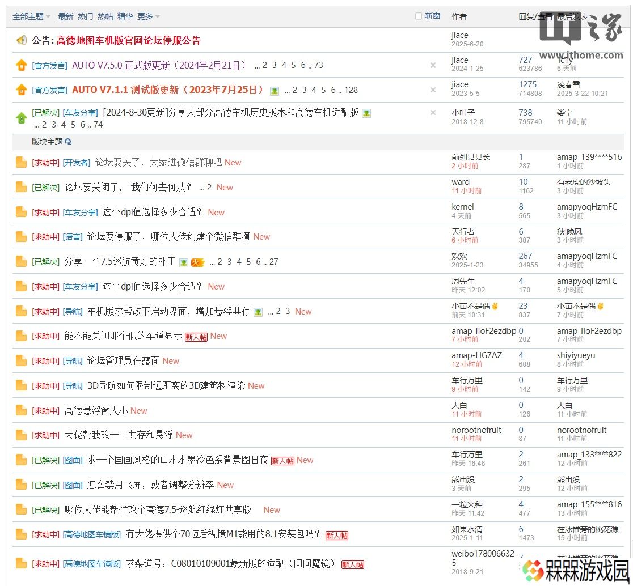Open thread 论坛管理员在露面
This screenshot has height=586, width=633.
pyautogui.click(x=123, y=361)
